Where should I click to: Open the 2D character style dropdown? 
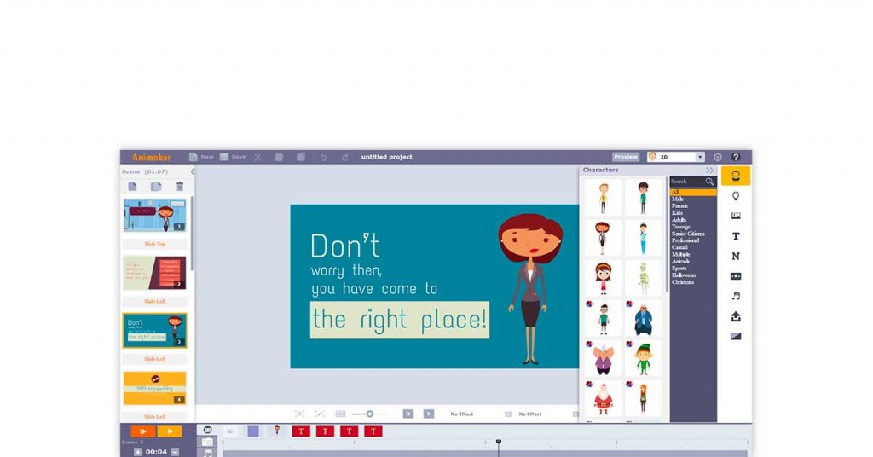pos(675,157)
